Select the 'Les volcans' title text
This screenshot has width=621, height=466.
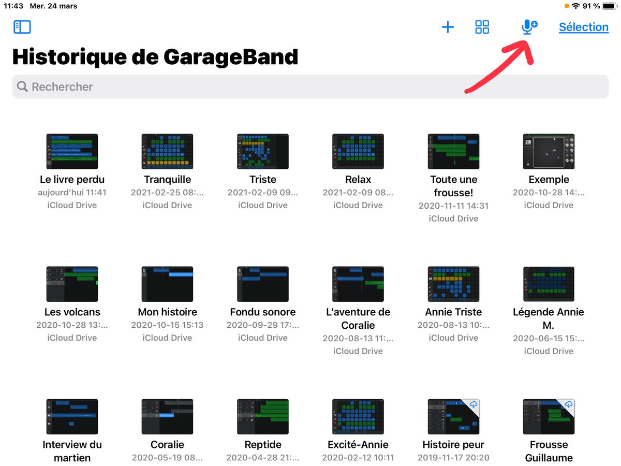pyautogui.click(x=72, y=312)
